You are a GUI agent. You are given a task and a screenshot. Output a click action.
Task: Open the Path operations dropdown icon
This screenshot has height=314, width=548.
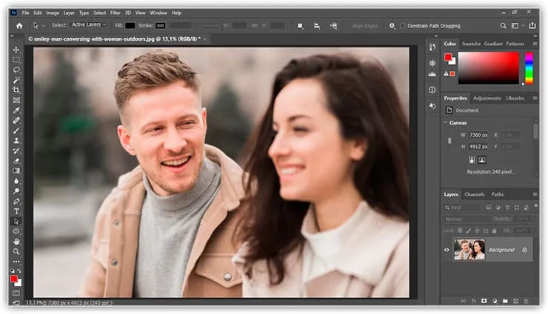300,26
